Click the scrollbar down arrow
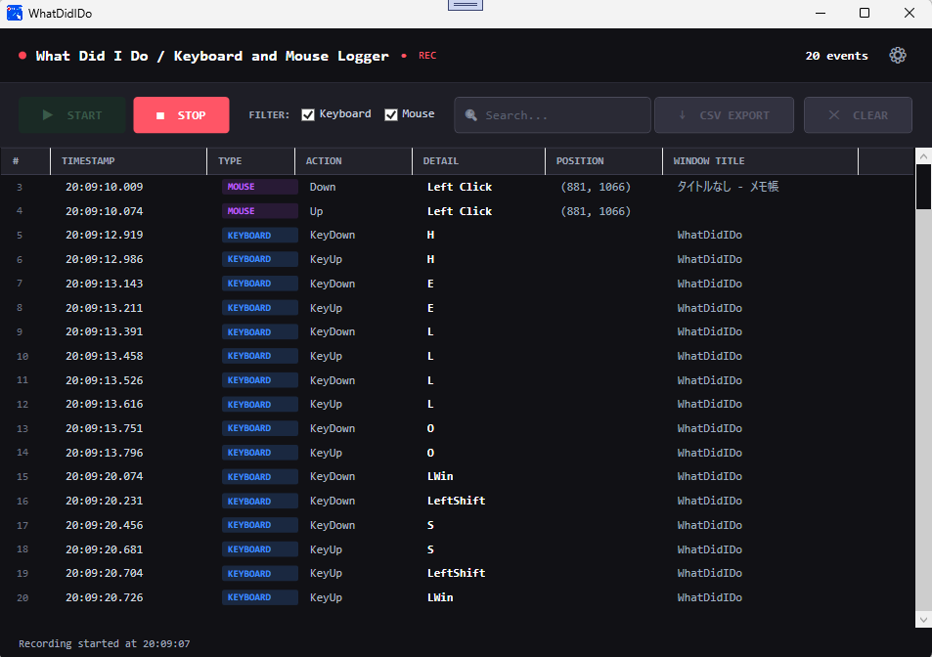The height and width of the screenshot is (657, 932). coord(923,620)
